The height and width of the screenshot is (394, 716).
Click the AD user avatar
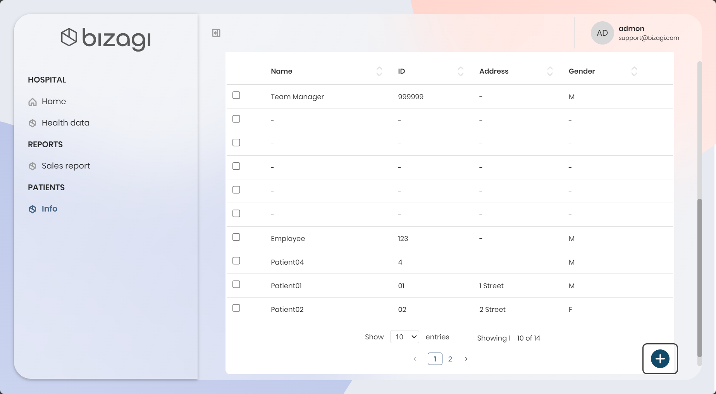tap(602, 33)
